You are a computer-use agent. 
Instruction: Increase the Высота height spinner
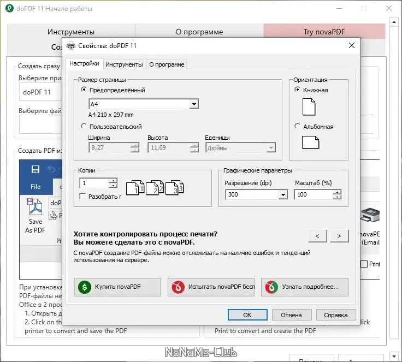tap(194, 145)
